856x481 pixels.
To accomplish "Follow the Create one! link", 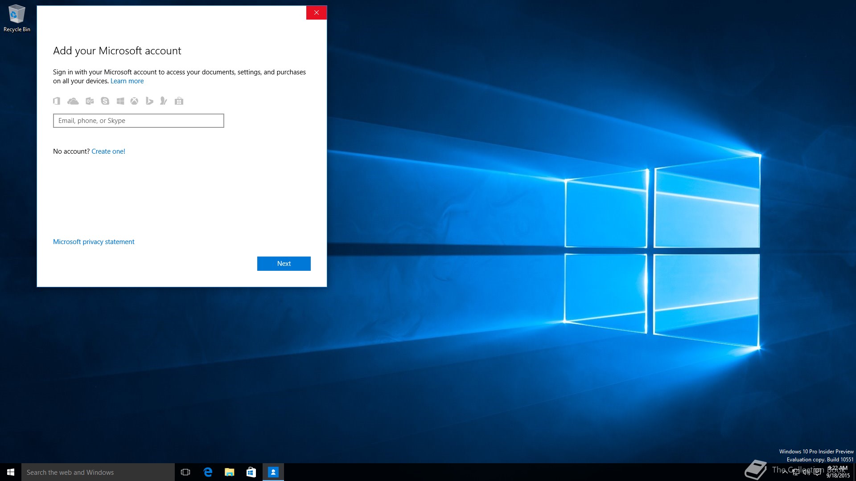I will pos(108,151).
